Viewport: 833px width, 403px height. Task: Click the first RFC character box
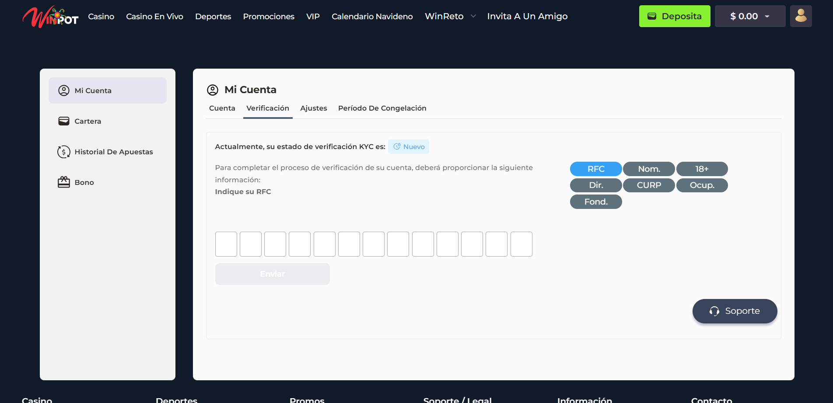click(226, 244)
